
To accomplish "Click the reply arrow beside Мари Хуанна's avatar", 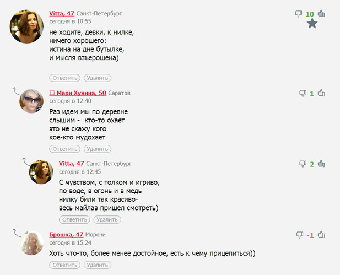I will tap(17, 91).
